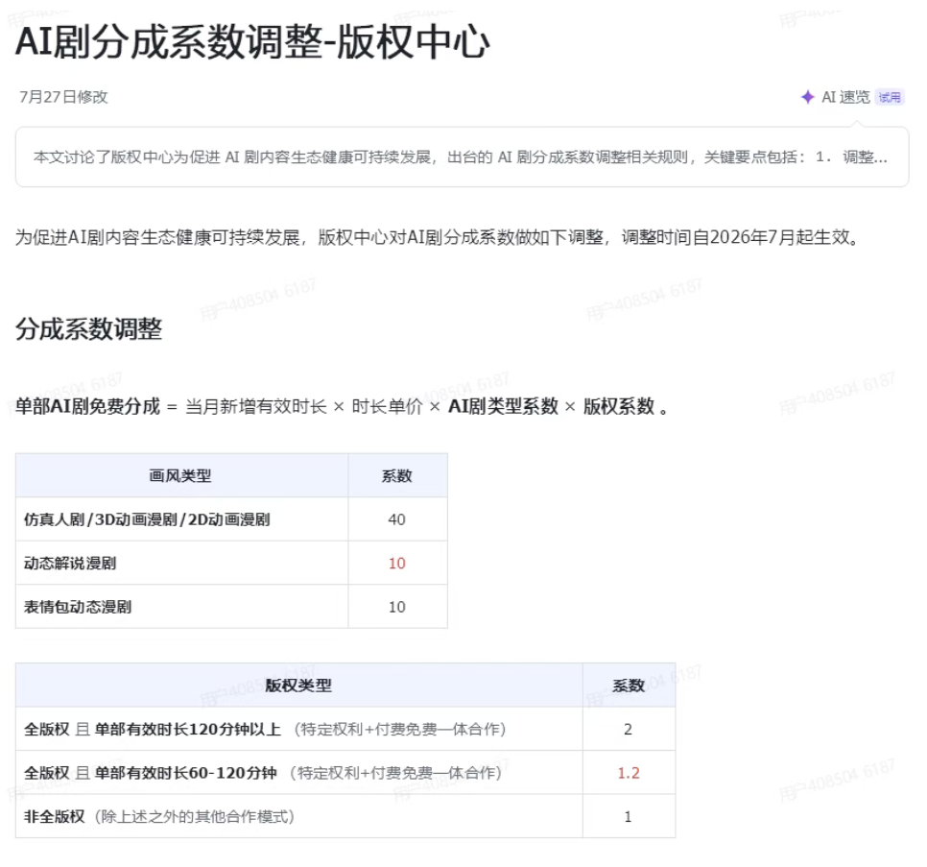Click the coefficient 40 cell
This screenshot has width=927, height=867.
[396, 519]
